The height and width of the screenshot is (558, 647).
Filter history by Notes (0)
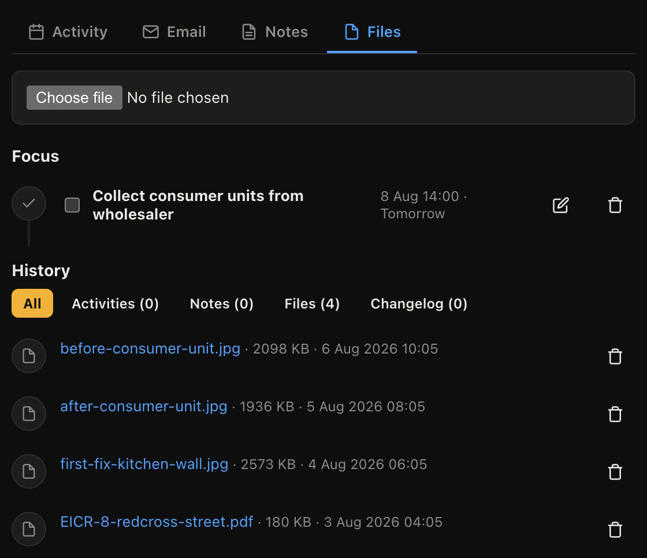click(x=222, y=303)
